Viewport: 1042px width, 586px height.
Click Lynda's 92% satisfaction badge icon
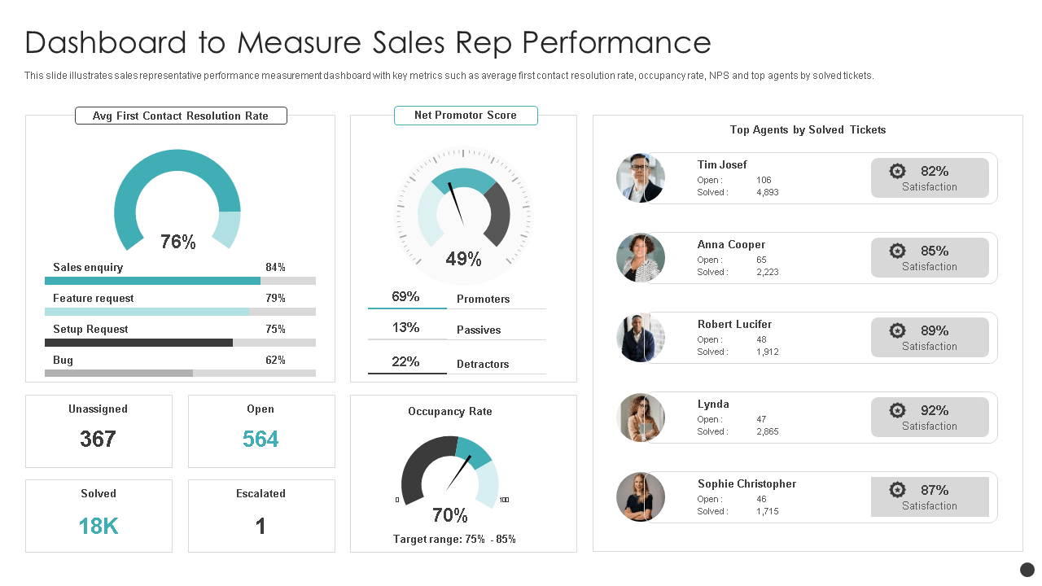pyautogui.click(x=897, y=410)
